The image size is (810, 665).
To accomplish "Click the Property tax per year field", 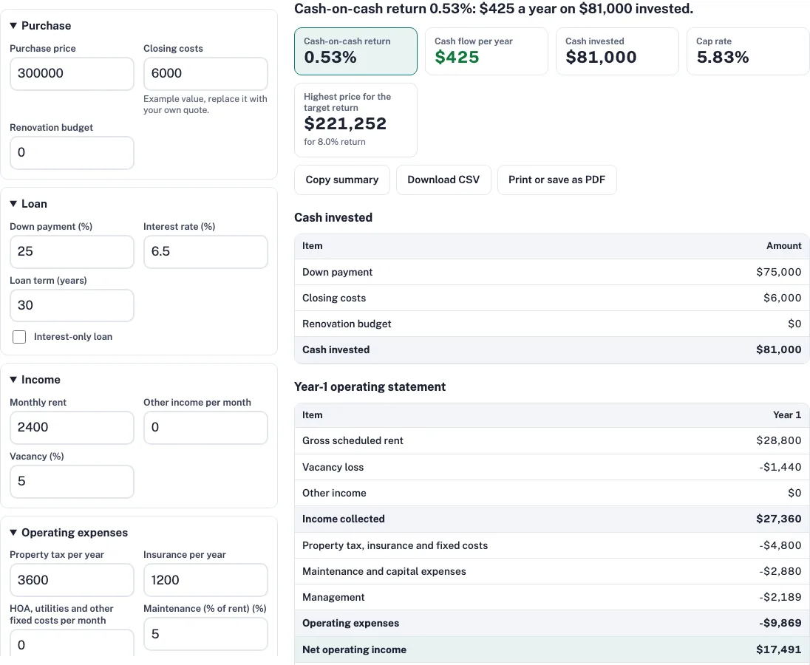I will 72,580.
